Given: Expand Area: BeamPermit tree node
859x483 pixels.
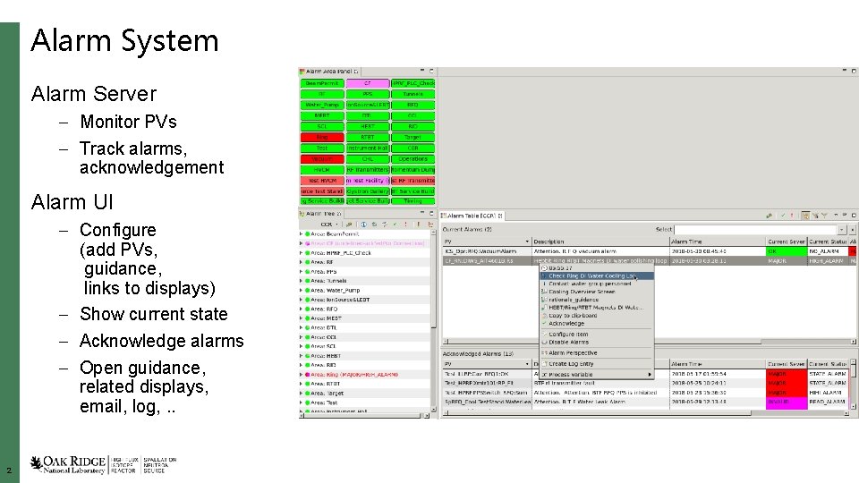Looking at the screenshot, I should coord(301,233).
